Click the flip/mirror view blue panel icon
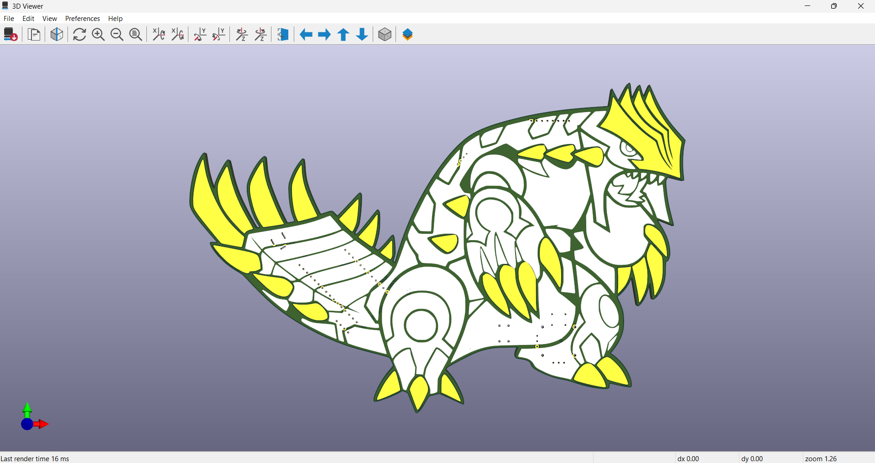 [283, 35]
